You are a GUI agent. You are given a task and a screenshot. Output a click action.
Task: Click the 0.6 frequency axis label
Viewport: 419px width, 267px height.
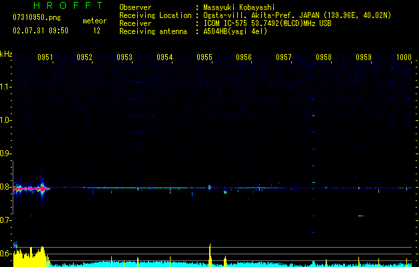click(x=6, y=254)
